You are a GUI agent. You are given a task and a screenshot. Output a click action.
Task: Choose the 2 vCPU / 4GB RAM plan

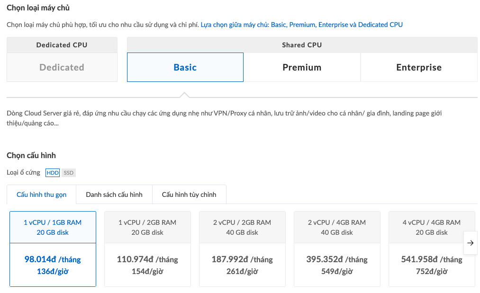point(337,227)
